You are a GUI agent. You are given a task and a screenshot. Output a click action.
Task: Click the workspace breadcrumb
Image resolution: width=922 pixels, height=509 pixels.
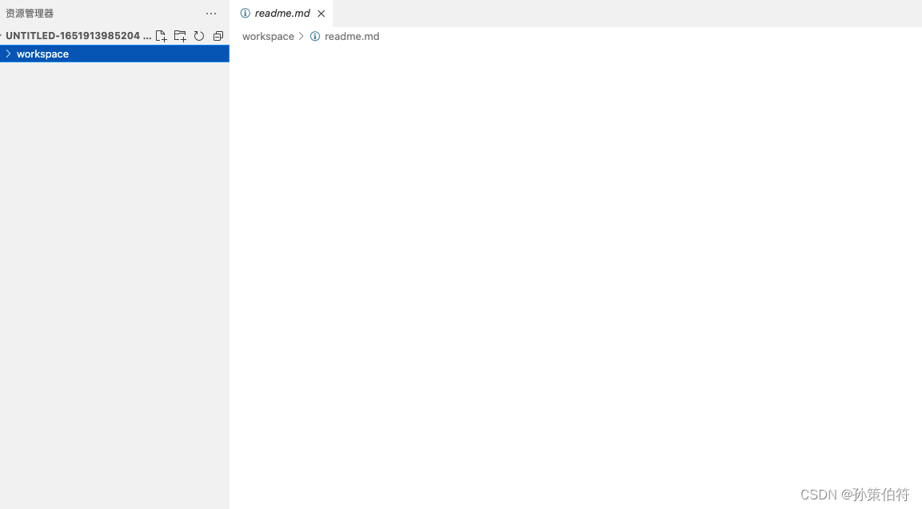[268, 37]
